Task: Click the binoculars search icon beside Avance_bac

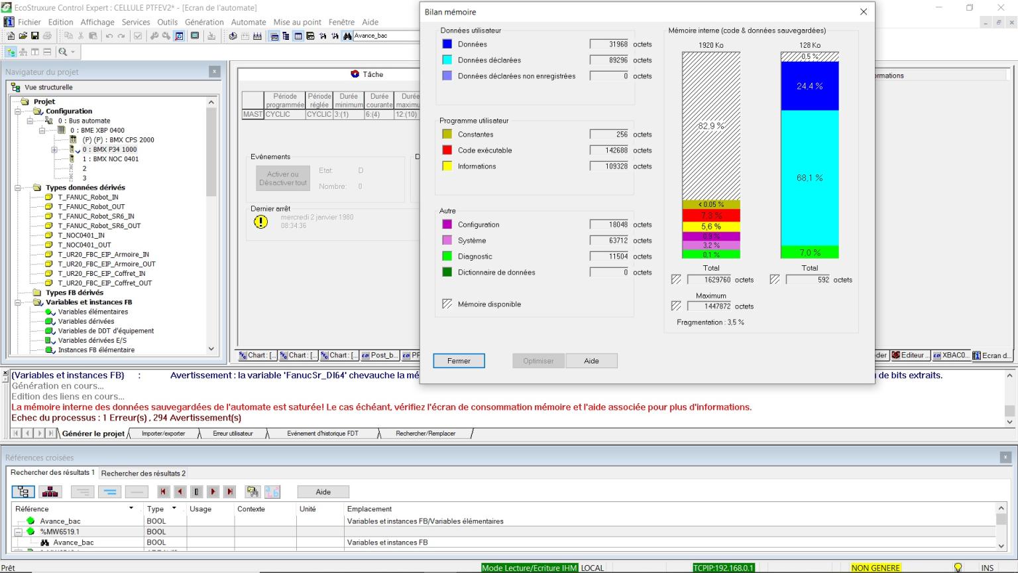Action: (x=347, y=36)
